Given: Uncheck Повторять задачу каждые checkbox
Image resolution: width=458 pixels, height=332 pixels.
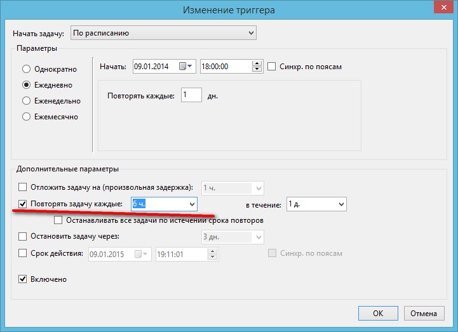Looking at the screenshot, I should point(23,204).
